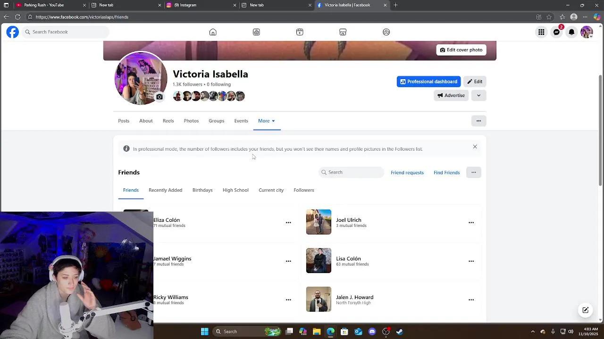Image resolution: width=604 pixels, height=339 pixels.
Task: Switch to the Recently Added tab
Action: pyautogui.click(x=165, y=190)
